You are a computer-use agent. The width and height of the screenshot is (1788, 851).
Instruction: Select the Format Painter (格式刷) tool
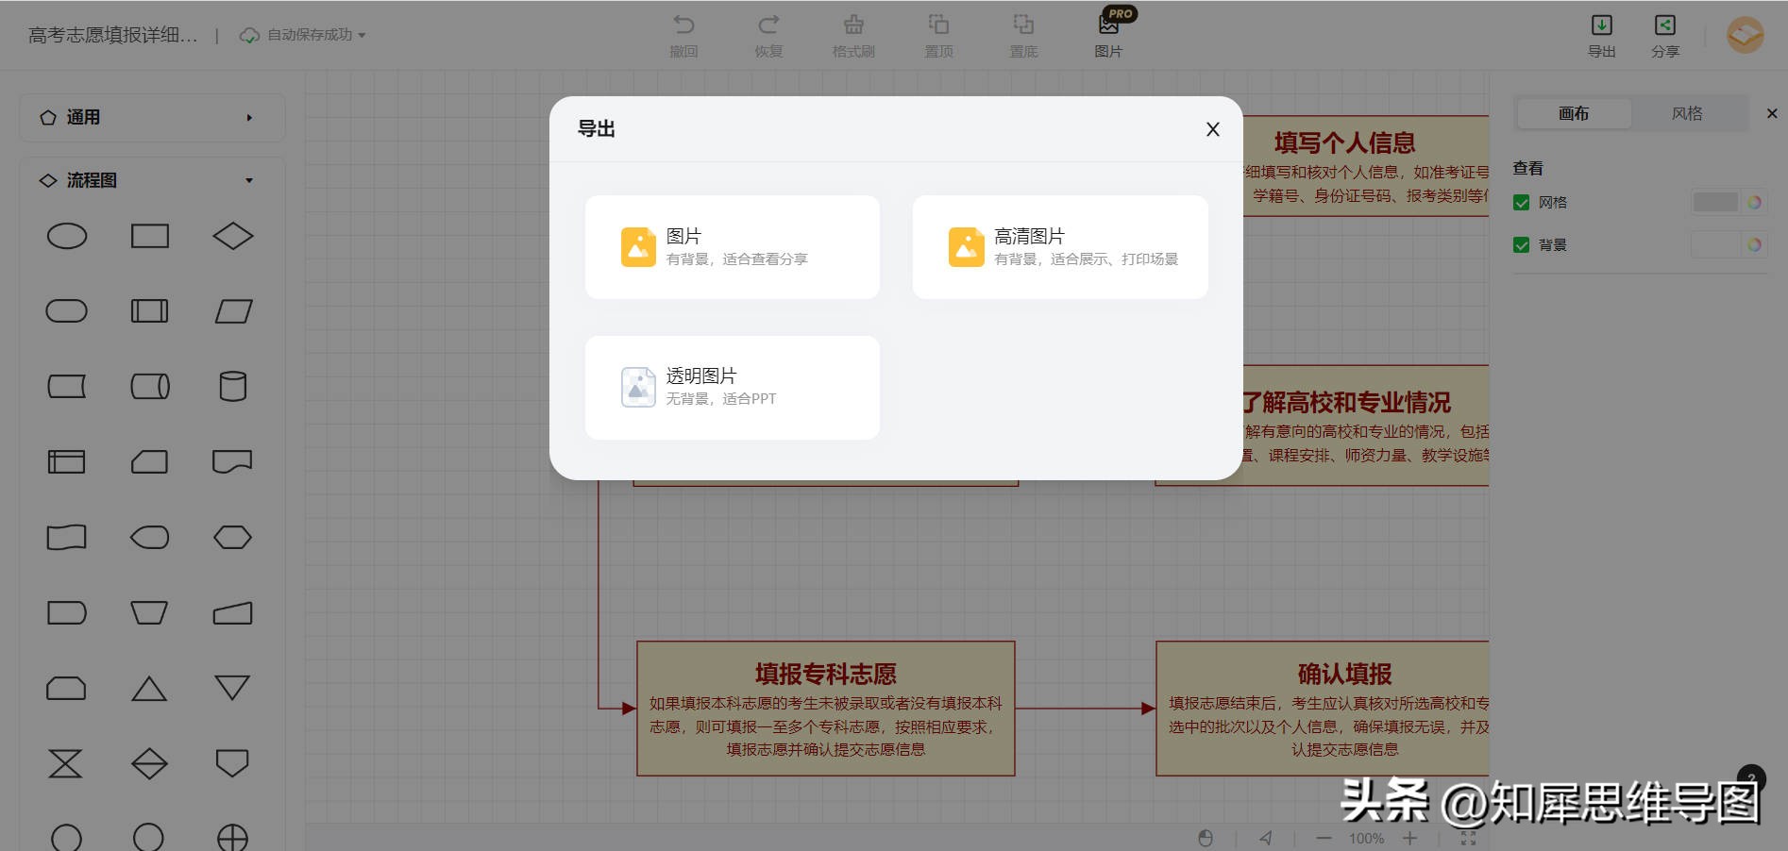[x=852, y=34]
